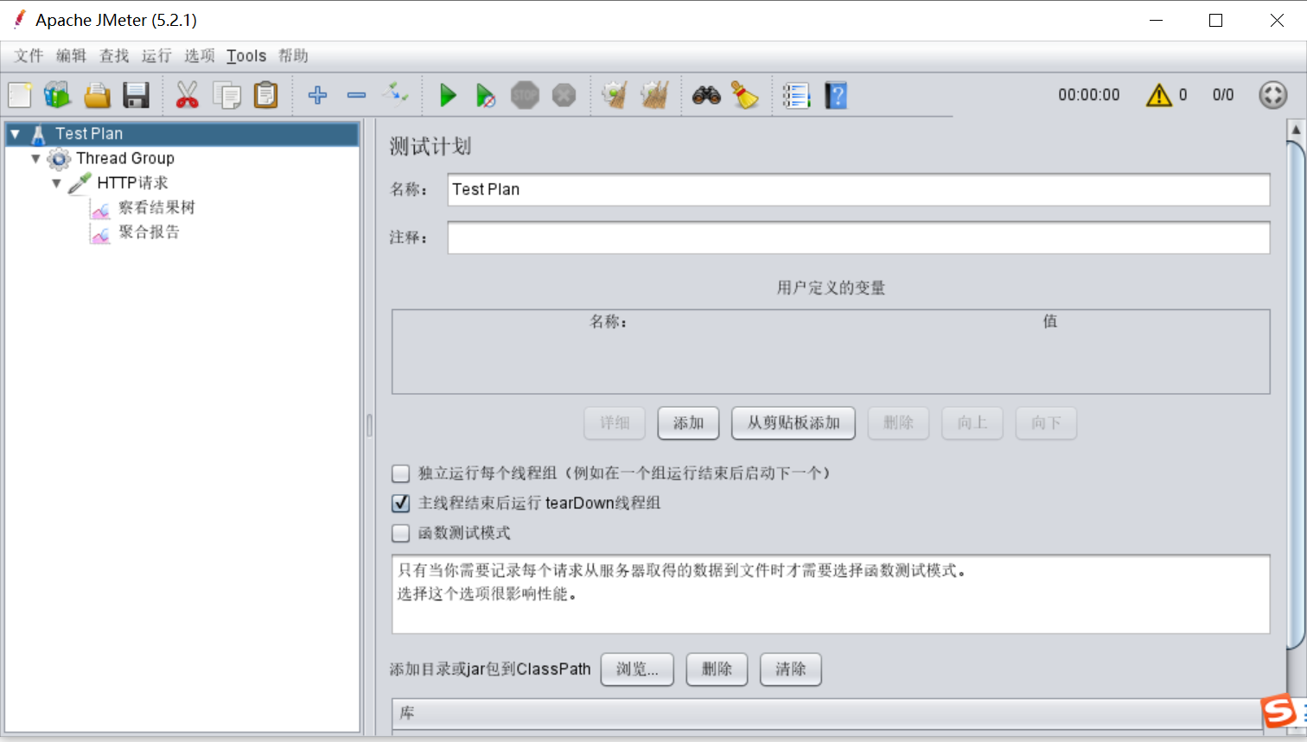Click the New test plan icon

20,95
